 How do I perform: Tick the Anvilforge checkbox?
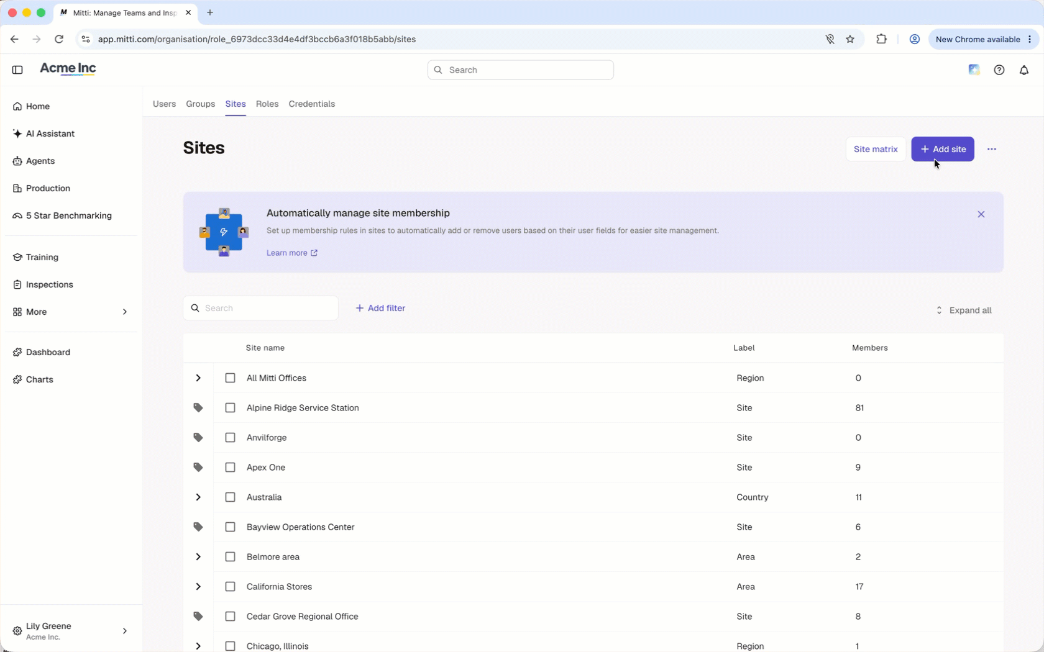231,438
